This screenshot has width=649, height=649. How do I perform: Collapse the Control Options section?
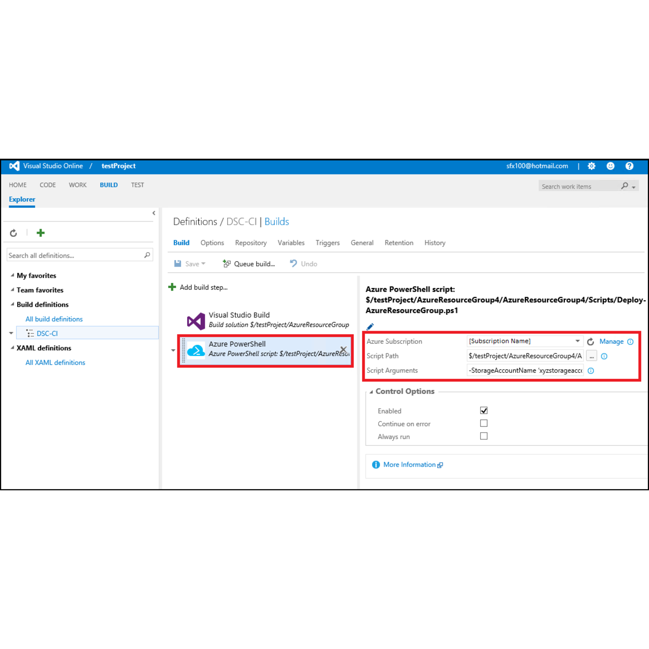point(371,392)
